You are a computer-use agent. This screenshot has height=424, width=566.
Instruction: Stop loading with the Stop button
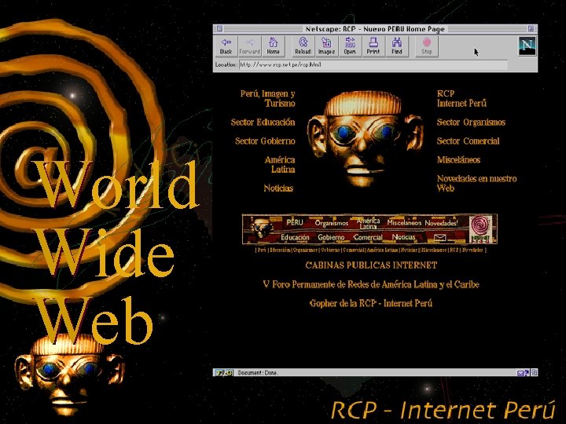click(427, 46)
